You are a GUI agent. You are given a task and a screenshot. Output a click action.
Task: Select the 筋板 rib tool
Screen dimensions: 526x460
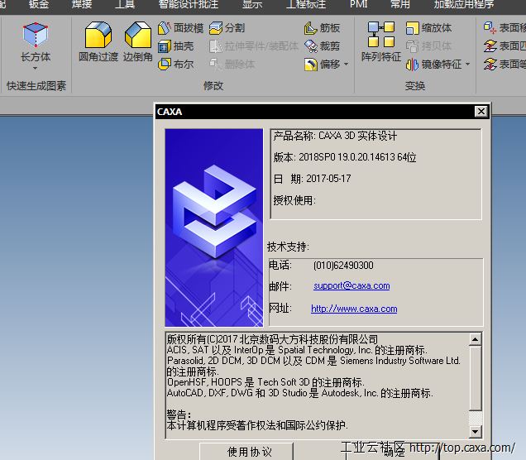click(322, 28)
